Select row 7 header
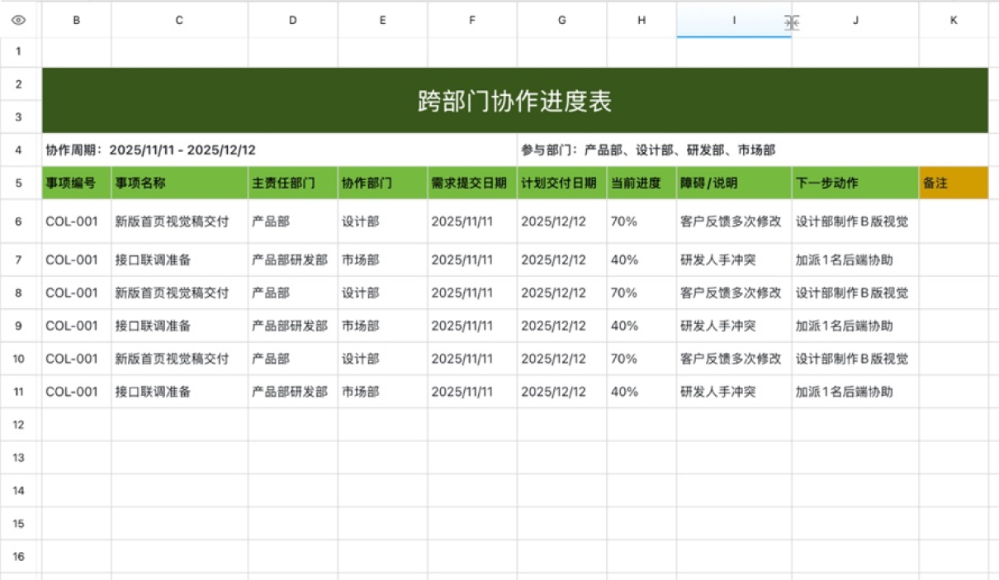This screenshot has width=999, height=580. 18,259
